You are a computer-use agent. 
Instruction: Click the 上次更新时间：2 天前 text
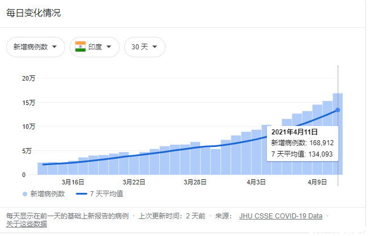172,216
